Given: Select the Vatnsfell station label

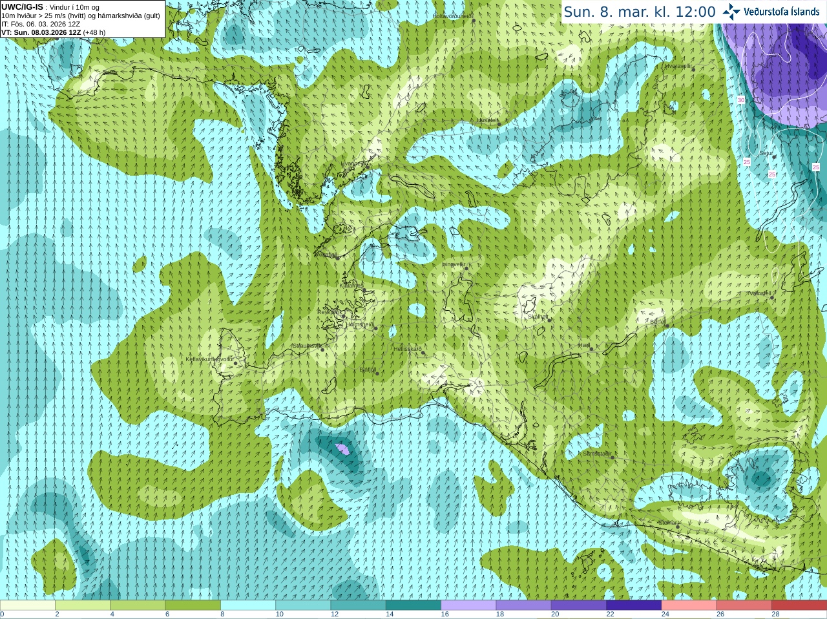Looking at the screenshot, I should [x=760, y=293].
